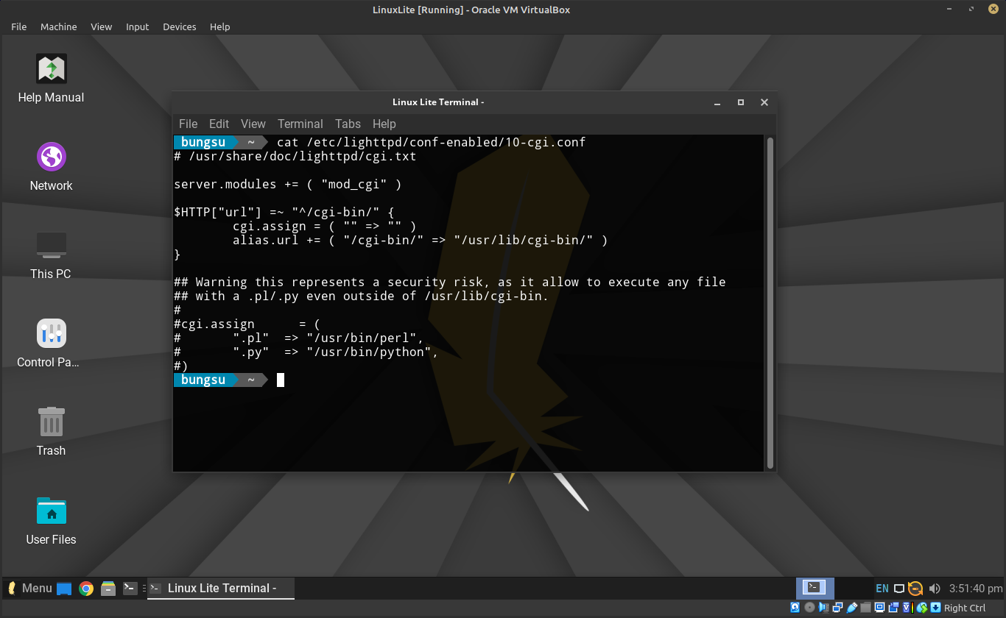Click the hard disk activity icon in VirtualBox status bar

(x=795, y=608)
